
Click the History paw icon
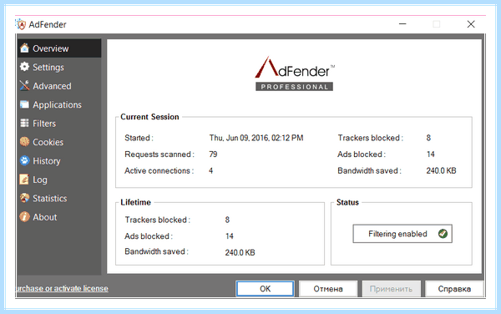[24, 160]
